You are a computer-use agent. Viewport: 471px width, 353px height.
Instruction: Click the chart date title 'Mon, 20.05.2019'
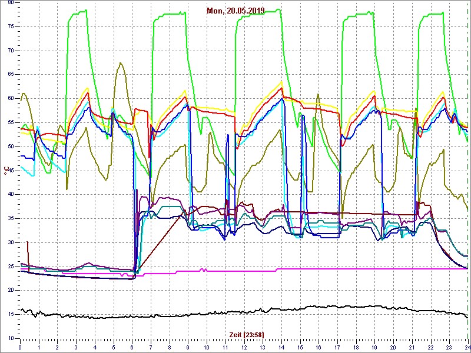[x=235, y=11]
